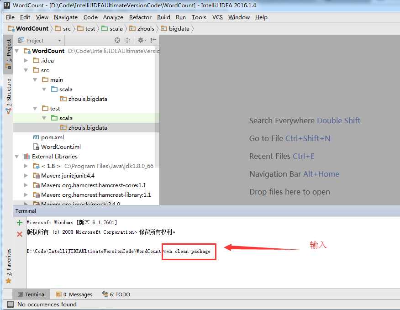Open the File menu
The image size is (400, 310).
click(x=10, y=17)
